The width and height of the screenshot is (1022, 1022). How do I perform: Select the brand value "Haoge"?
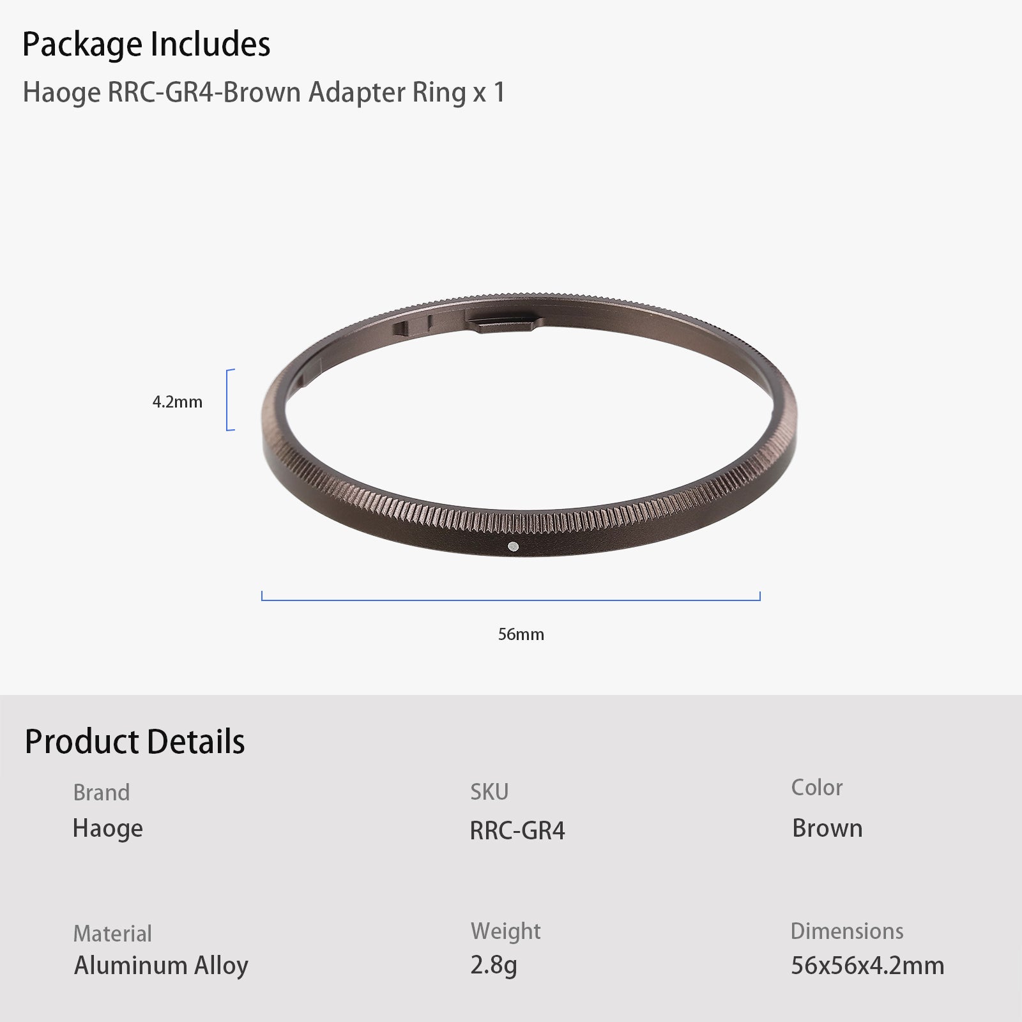(108, 828)
